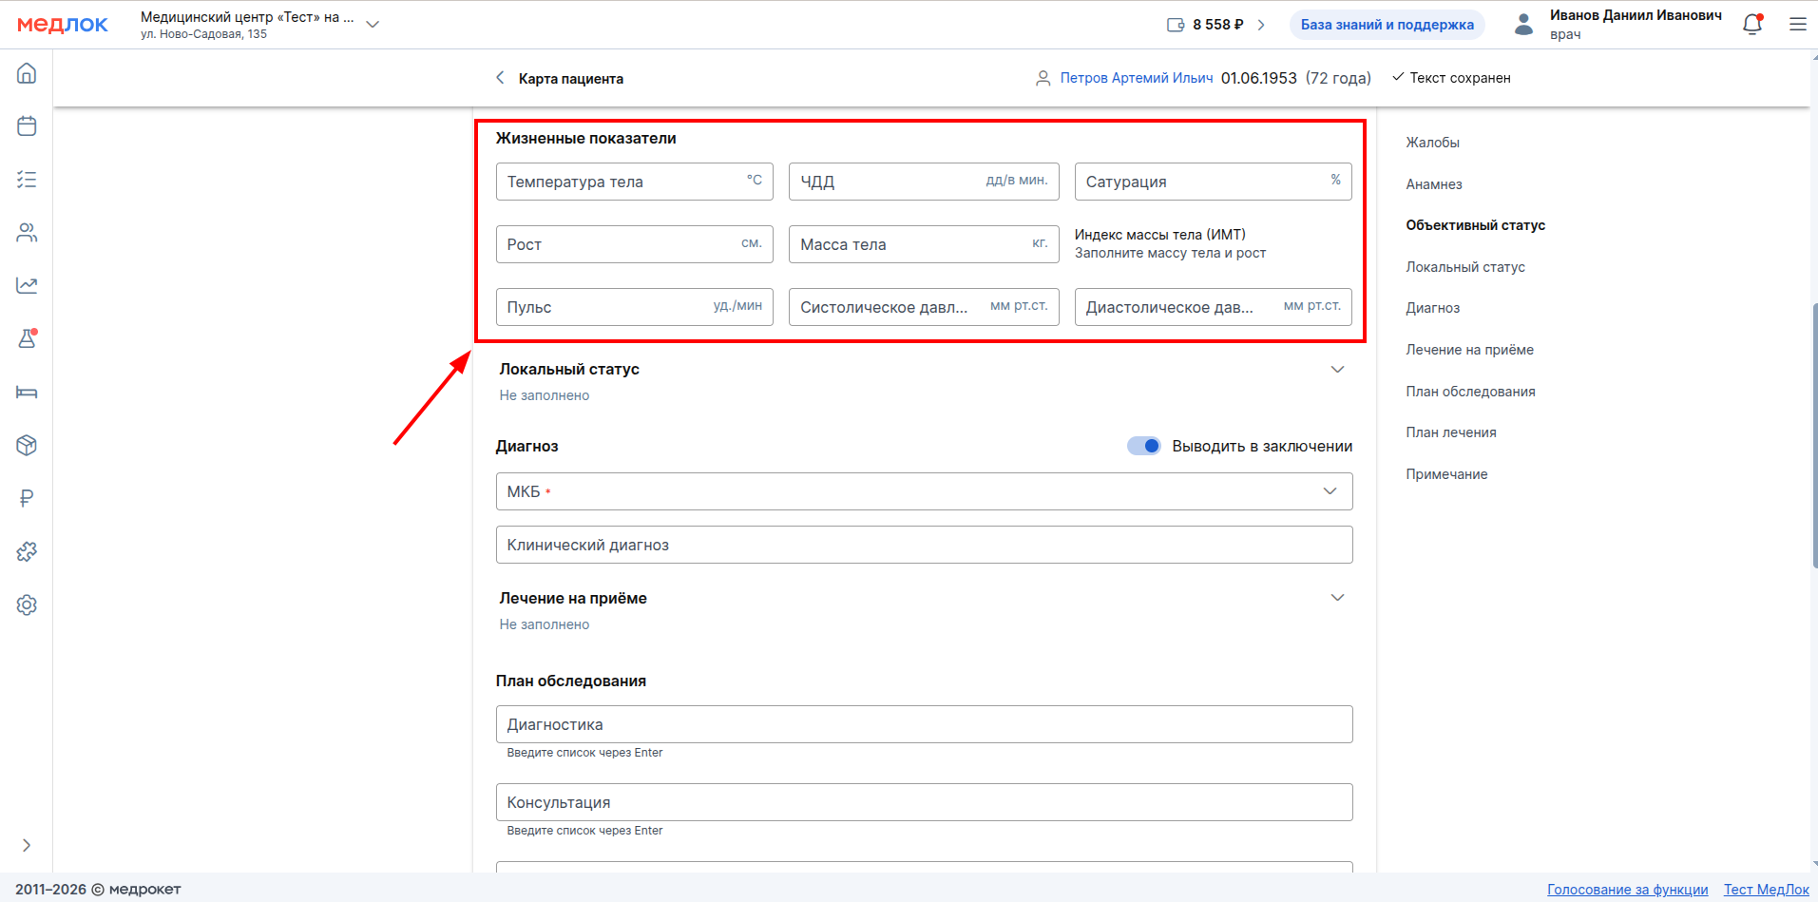Expand the left sidebar with the arrow
The height and width of the screenshot is (902, 1818).
[27, 845]
